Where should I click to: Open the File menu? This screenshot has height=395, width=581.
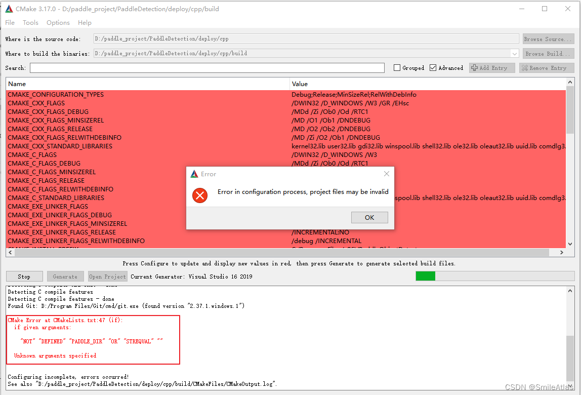[x=10, y=23]
